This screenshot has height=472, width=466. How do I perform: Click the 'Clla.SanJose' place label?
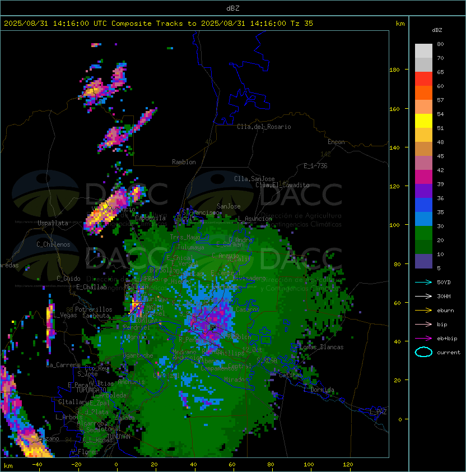point(254,179)
